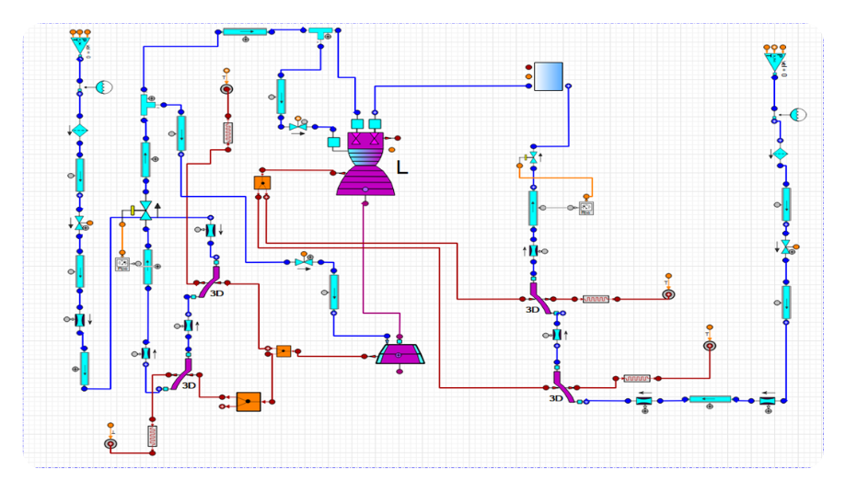This screenshot has height=492, width=846.
Task: Select the three-way valve with yellow actuator
Action: pos(145,211)
